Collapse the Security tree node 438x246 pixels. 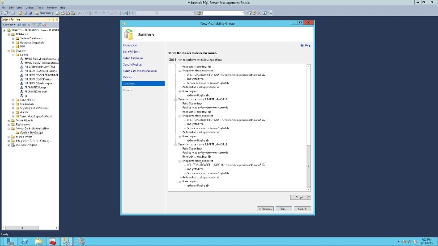(x=9, y=51)
